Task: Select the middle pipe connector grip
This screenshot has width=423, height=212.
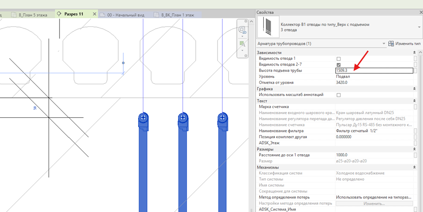Action: 183,117
